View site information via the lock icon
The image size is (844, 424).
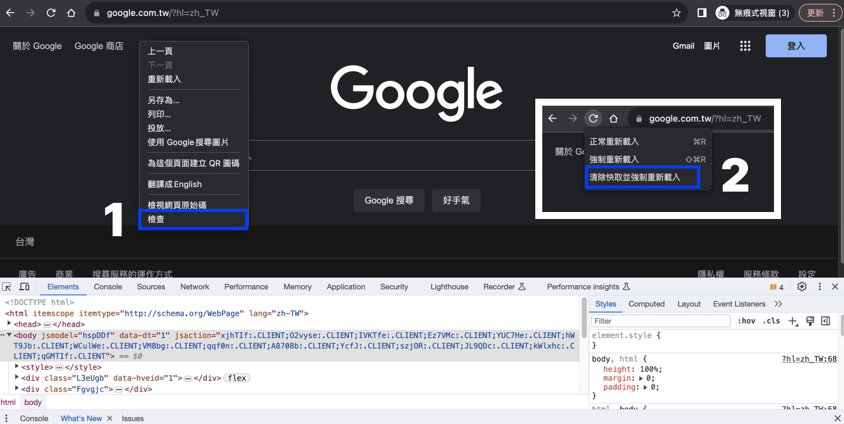[96, 13]
